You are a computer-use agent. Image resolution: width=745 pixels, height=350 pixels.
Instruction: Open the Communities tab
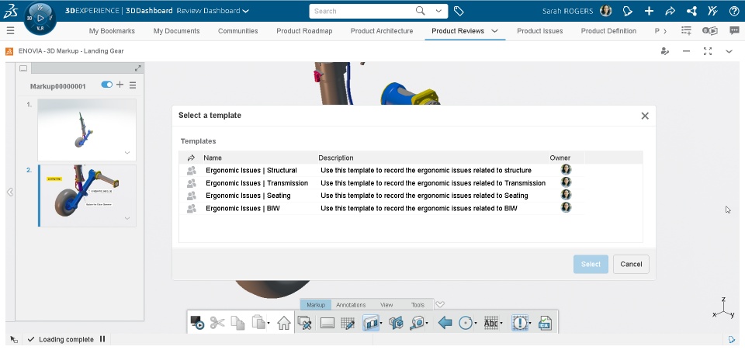click(x=238, y=31)
